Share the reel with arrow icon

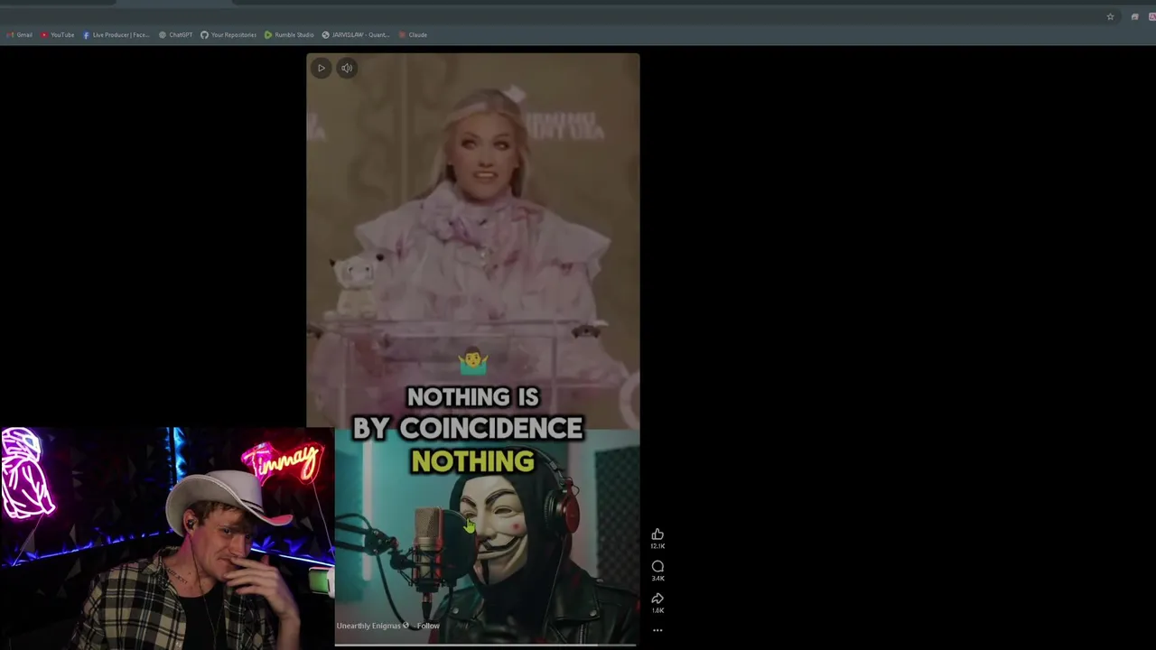pos(657,599)
